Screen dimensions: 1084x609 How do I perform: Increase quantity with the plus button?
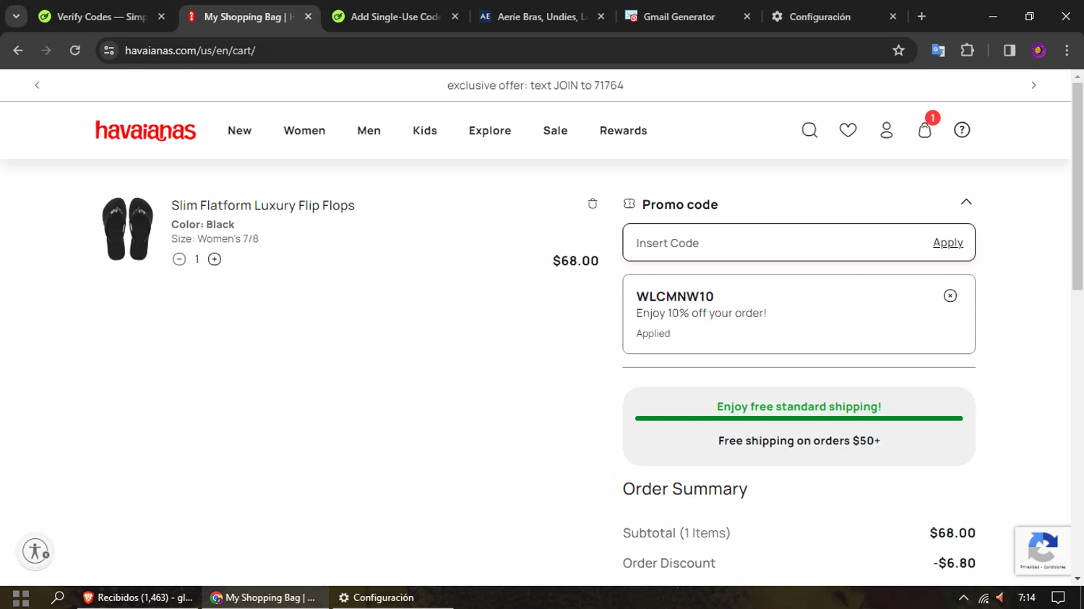[x=215, y=259]
